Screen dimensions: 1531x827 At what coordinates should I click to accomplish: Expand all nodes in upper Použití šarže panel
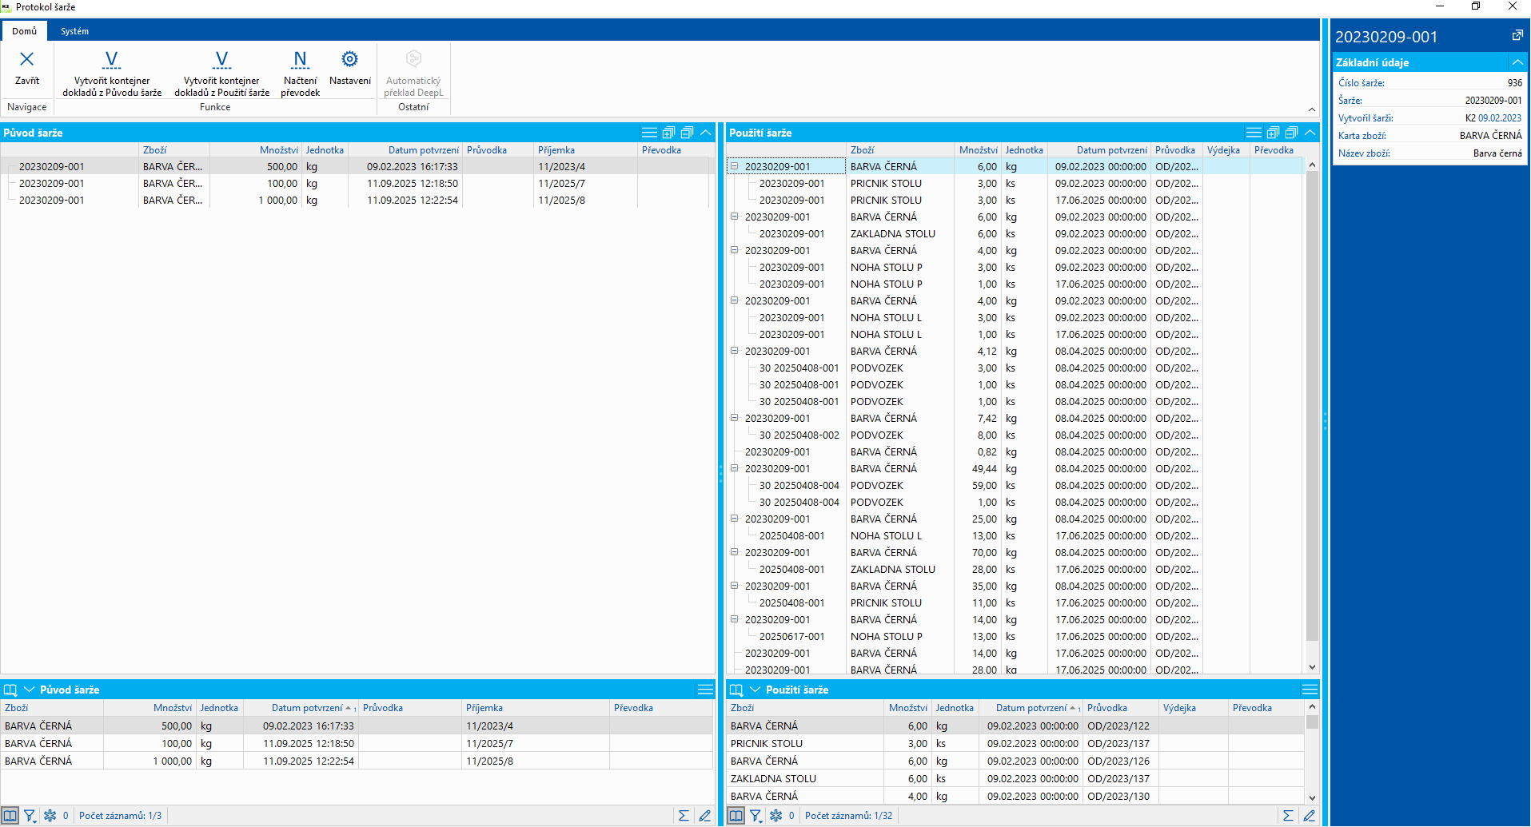(x=1273, y=133)
